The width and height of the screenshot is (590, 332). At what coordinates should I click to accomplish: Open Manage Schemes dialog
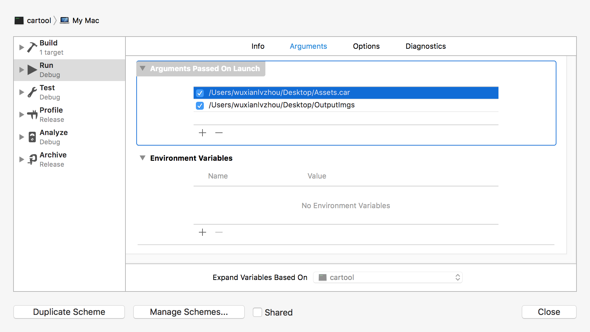click(x=189, y=312)
